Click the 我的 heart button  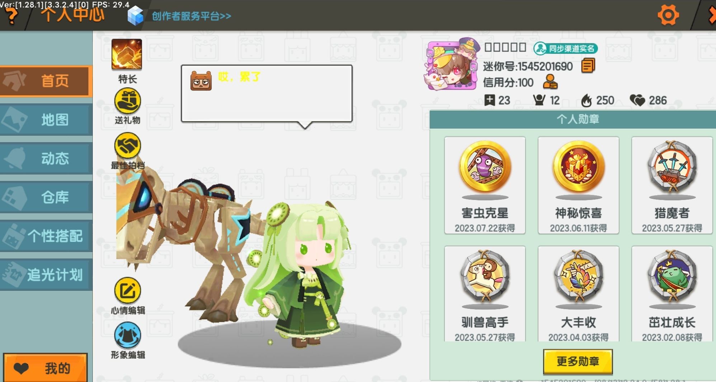point(45,368)
